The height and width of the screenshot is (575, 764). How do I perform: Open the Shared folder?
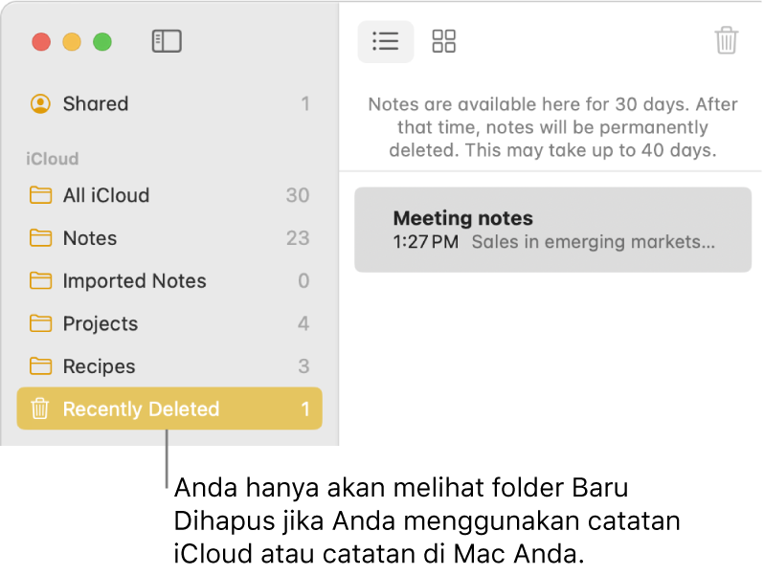169,103
